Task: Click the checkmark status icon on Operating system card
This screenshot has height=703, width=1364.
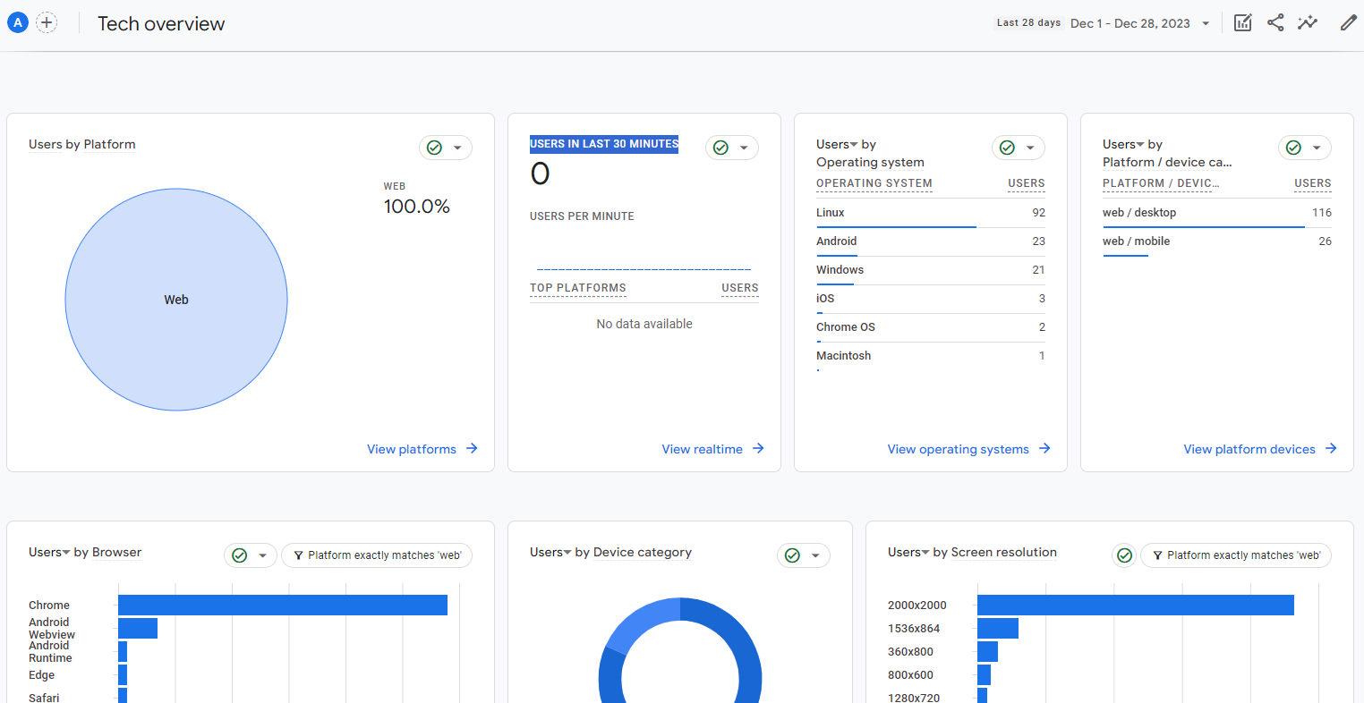Action: [x=1007, y=148]
